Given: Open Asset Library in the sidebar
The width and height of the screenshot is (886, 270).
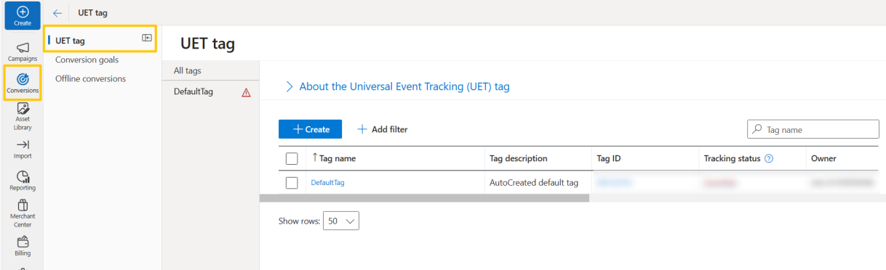Looking at the screenshot, I should [x=22, y=116].
